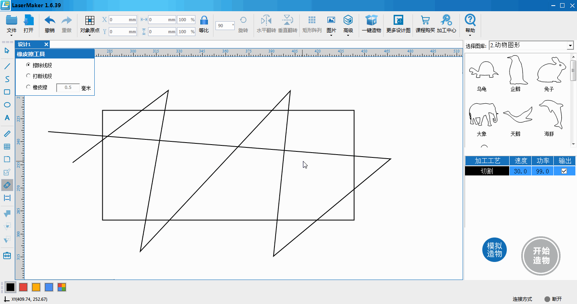Select the rectangle drawing tool
577x304 pixels.
click(7, 92)
